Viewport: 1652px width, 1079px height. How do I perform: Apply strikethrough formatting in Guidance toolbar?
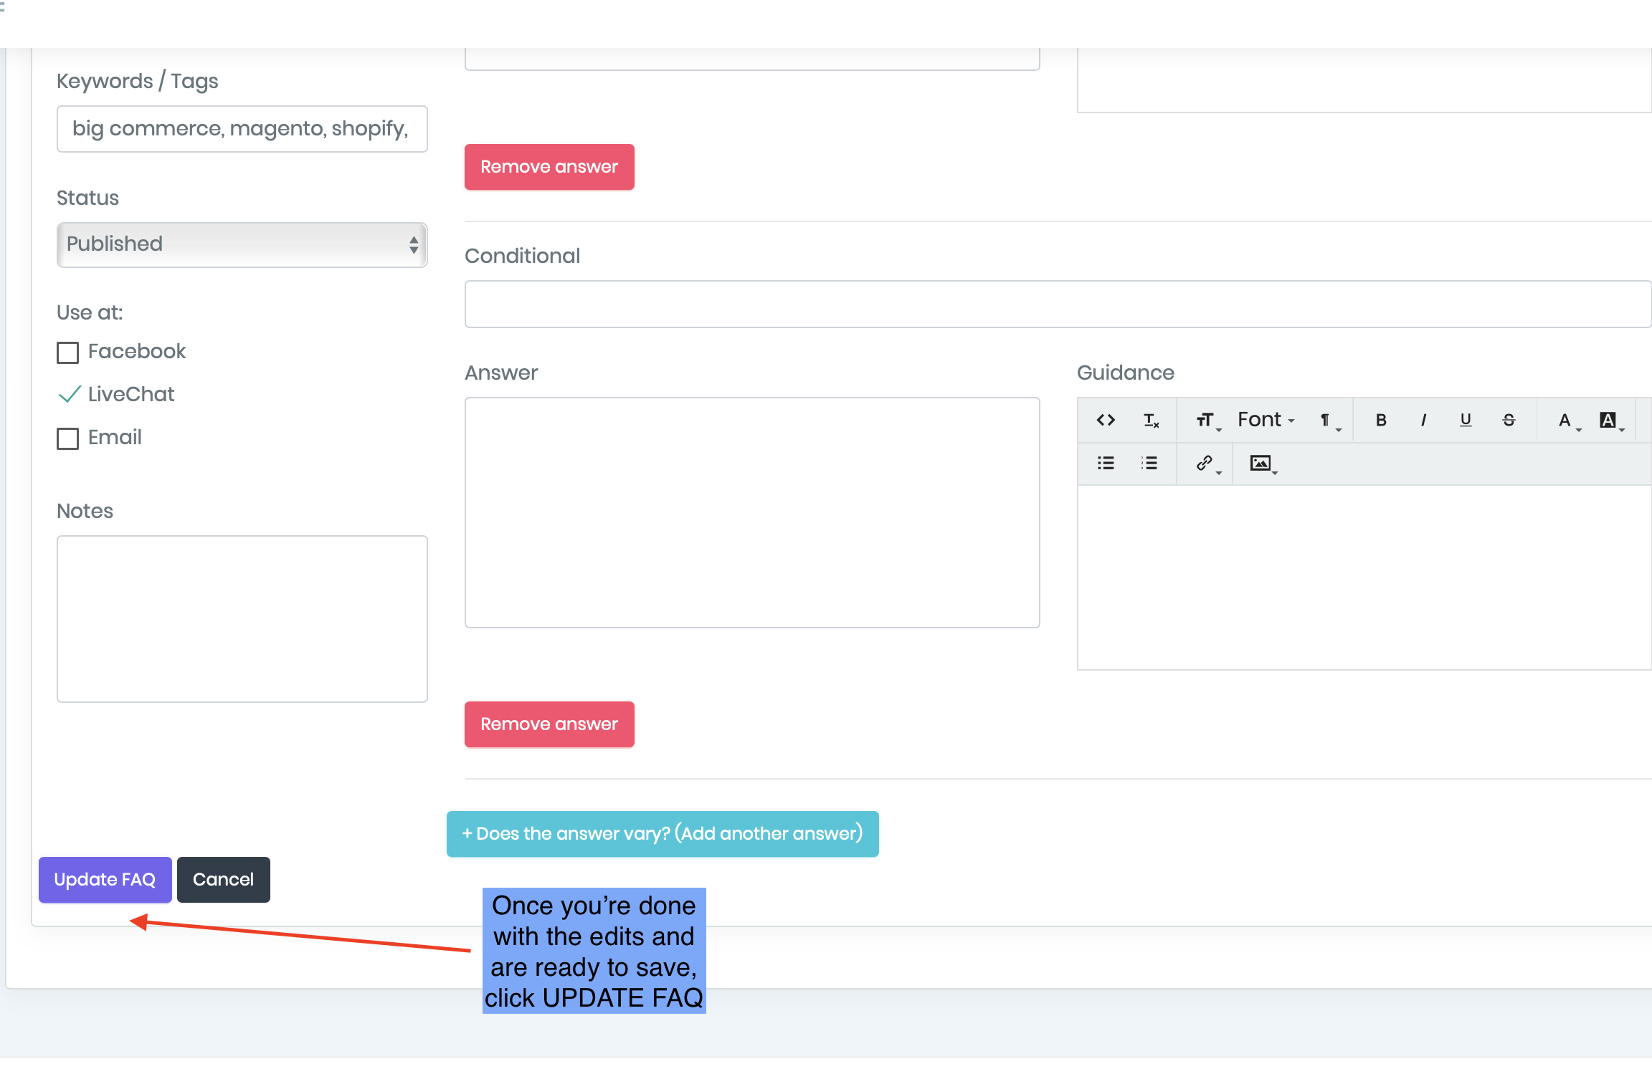[1509, 421]
